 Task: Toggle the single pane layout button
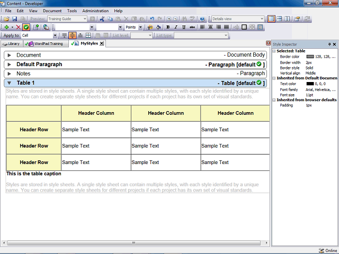point(271,19)
